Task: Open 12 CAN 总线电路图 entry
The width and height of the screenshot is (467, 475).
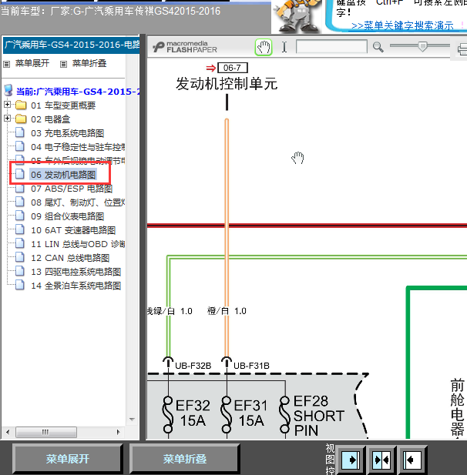Action: [70, 258]
